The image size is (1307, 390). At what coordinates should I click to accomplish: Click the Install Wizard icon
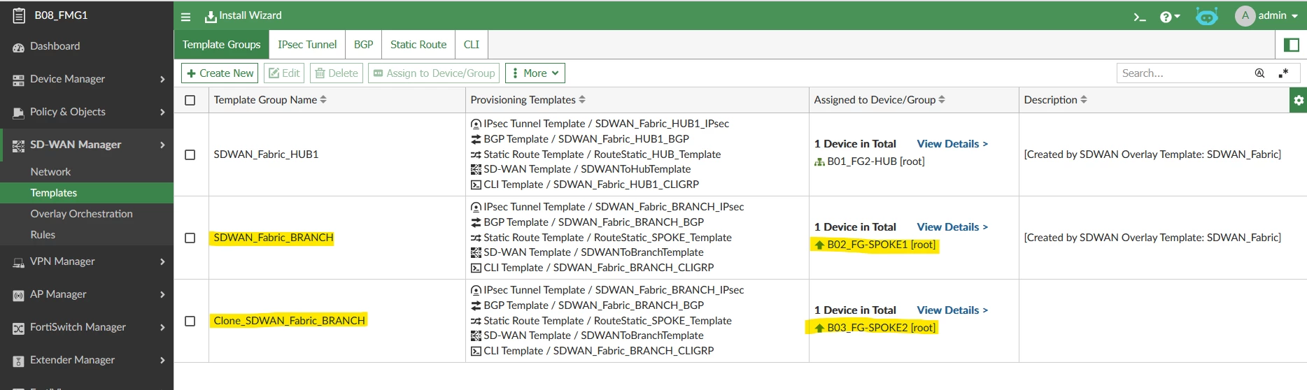click(x=210, y=17)
